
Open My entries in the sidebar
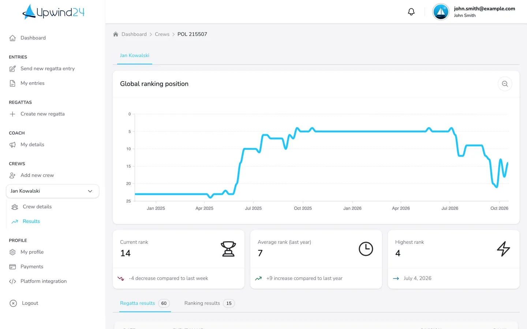(33, 83)
